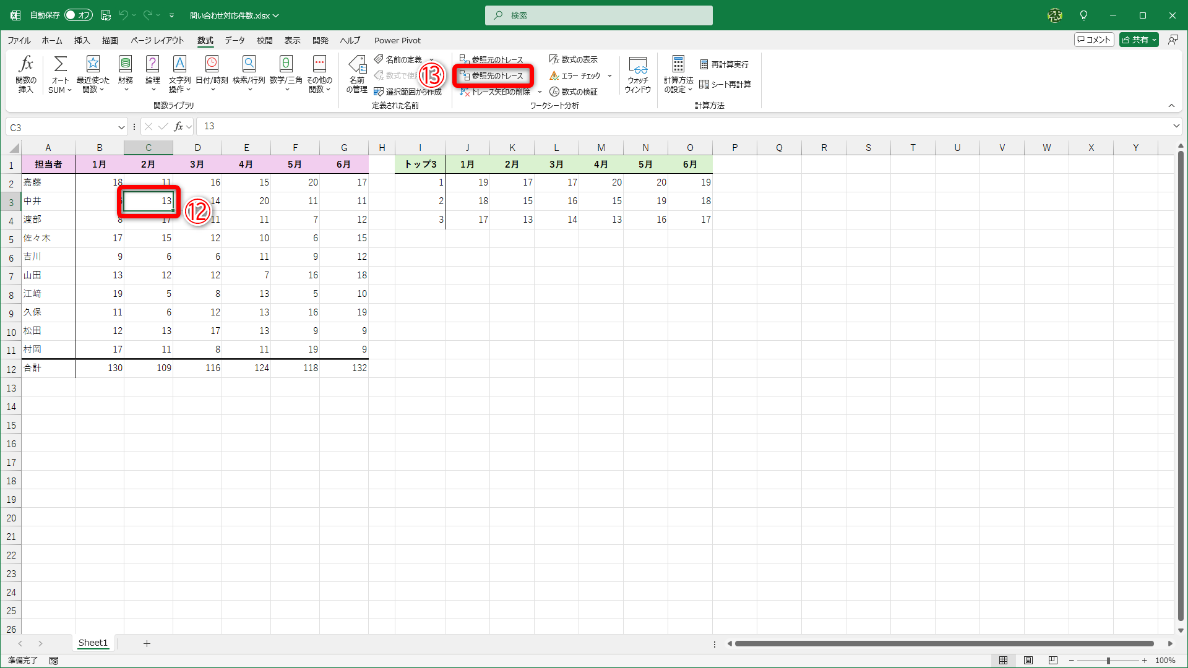Open the Financial (財務) functions icon

click(125, 64)
